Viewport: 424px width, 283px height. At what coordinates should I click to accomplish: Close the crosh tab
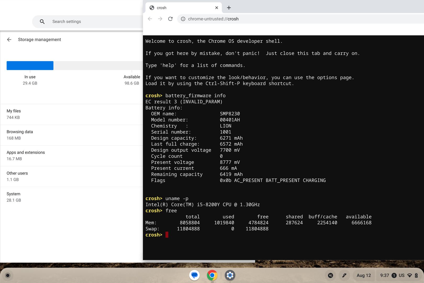[216, 8]
